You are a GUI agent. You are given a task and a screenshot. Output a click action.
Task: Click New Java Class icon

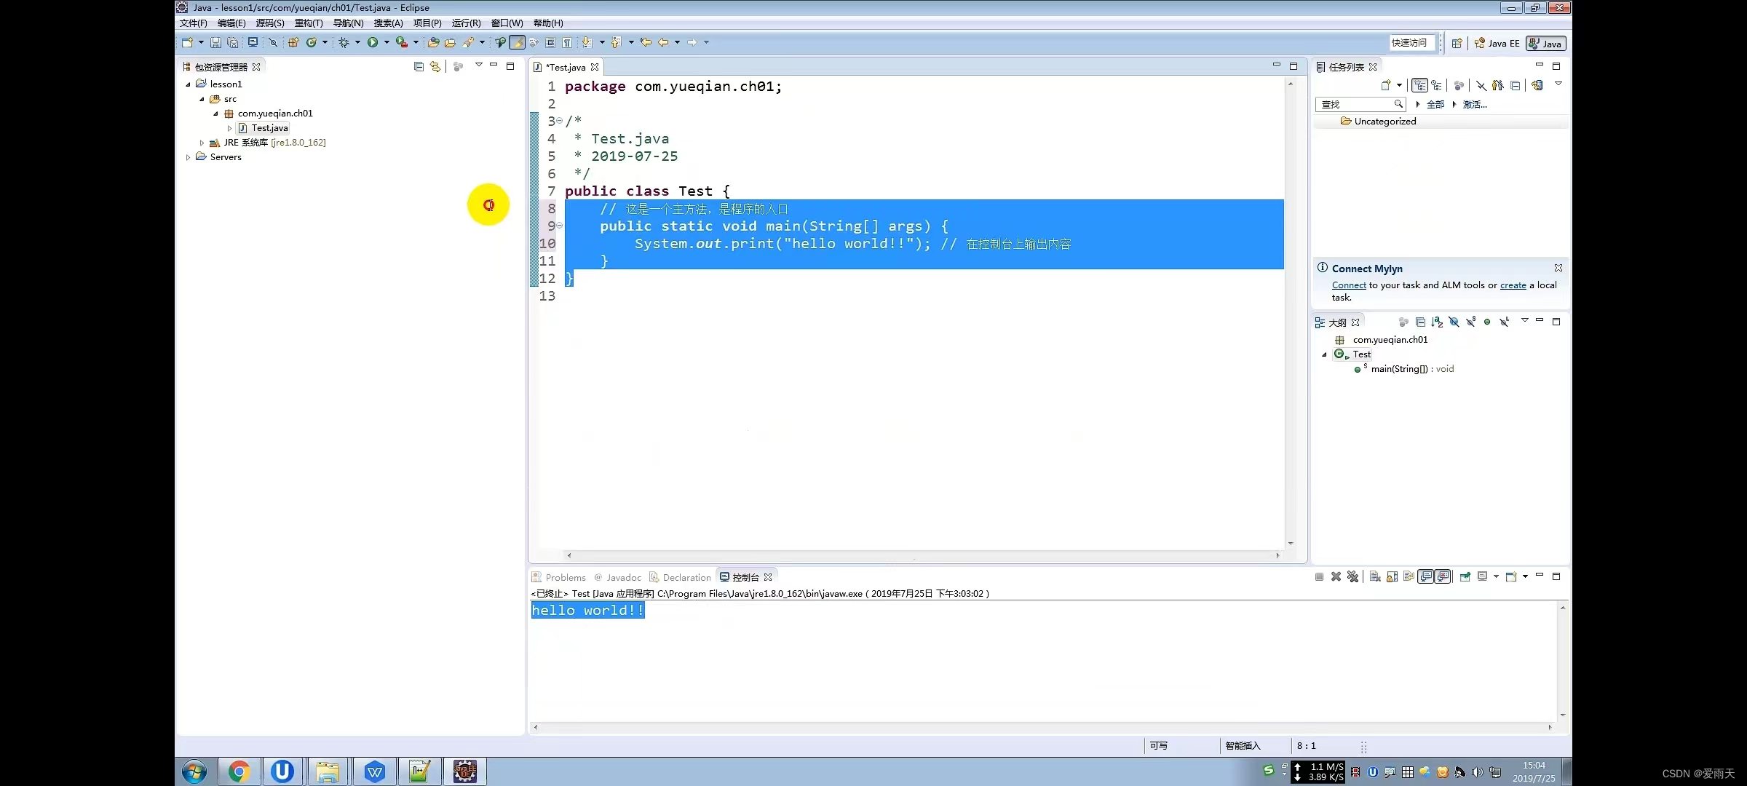click(312, 43)
